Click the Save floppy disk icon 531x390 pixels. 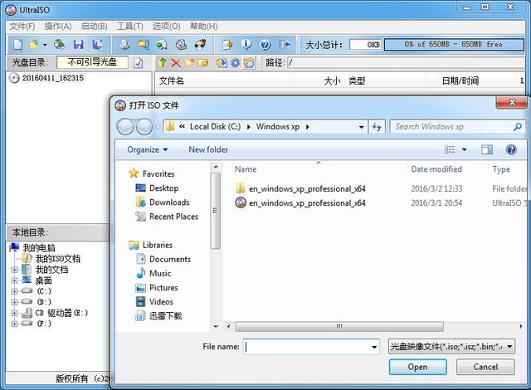79,44
